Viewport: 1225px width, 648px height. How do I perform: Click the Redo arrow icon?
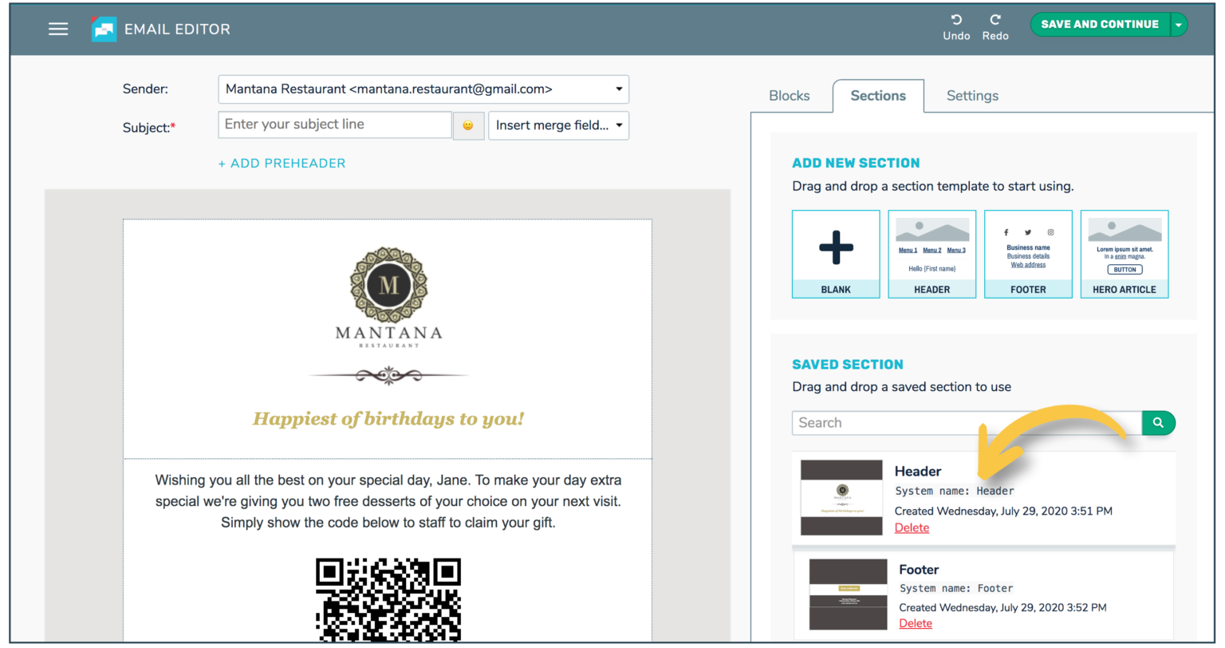tap(995, 20)
